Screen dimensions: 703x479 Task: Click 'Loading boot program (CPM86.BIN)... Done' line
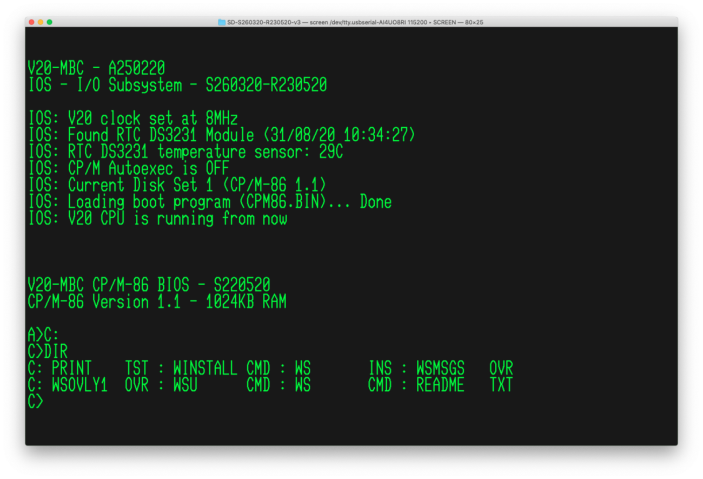pos(210,202)
